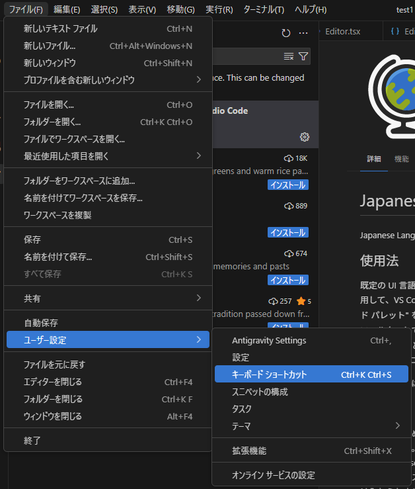This screenshot has width=415, height=489.
Task: Select 名前を付けてワークスペースを保存...
Action: [108, 198]
